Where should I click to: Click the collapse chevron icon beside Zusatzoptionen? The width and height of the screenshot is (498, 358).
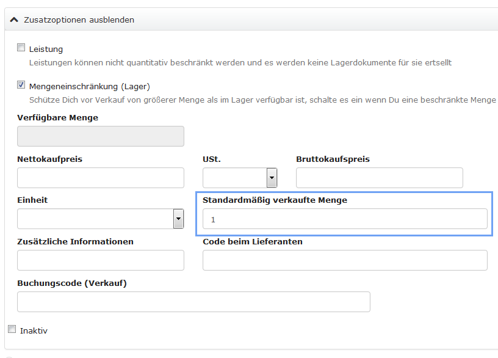[x=15, y=20]
